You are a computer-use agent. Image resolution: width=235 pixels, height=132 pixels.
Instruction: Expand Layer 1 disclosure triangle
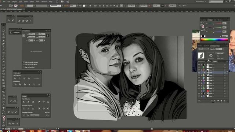tap(205, 96)
